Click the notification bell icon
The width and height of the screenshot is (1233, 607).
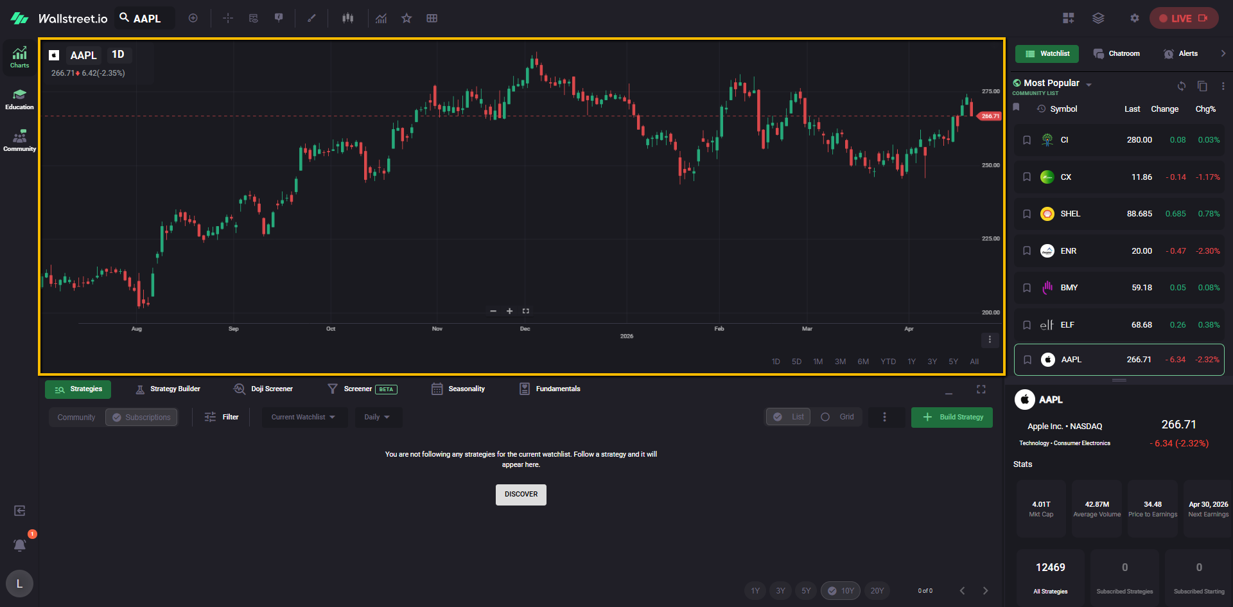click(x=20, y=545)
